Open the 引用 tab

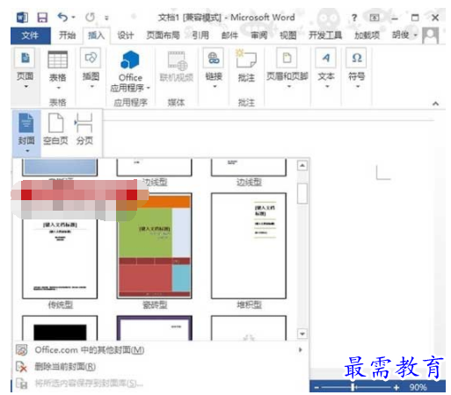coord(200,36)
